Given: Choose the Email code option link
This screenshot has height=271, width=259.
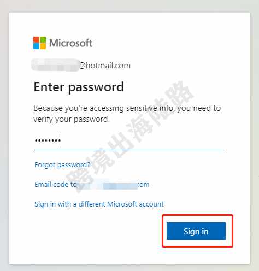Looking at the screenshot, I should (92, 185).
